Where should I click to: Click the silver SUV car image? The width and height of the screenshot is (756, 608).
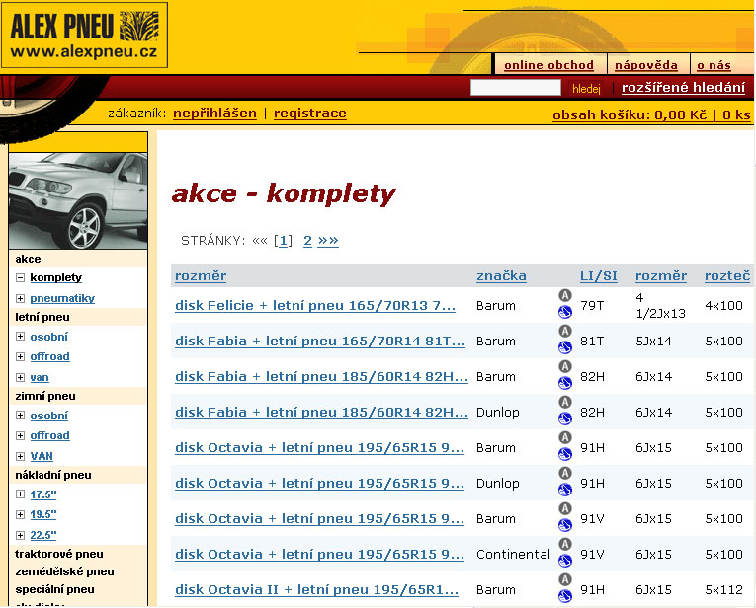coord(78,200)
